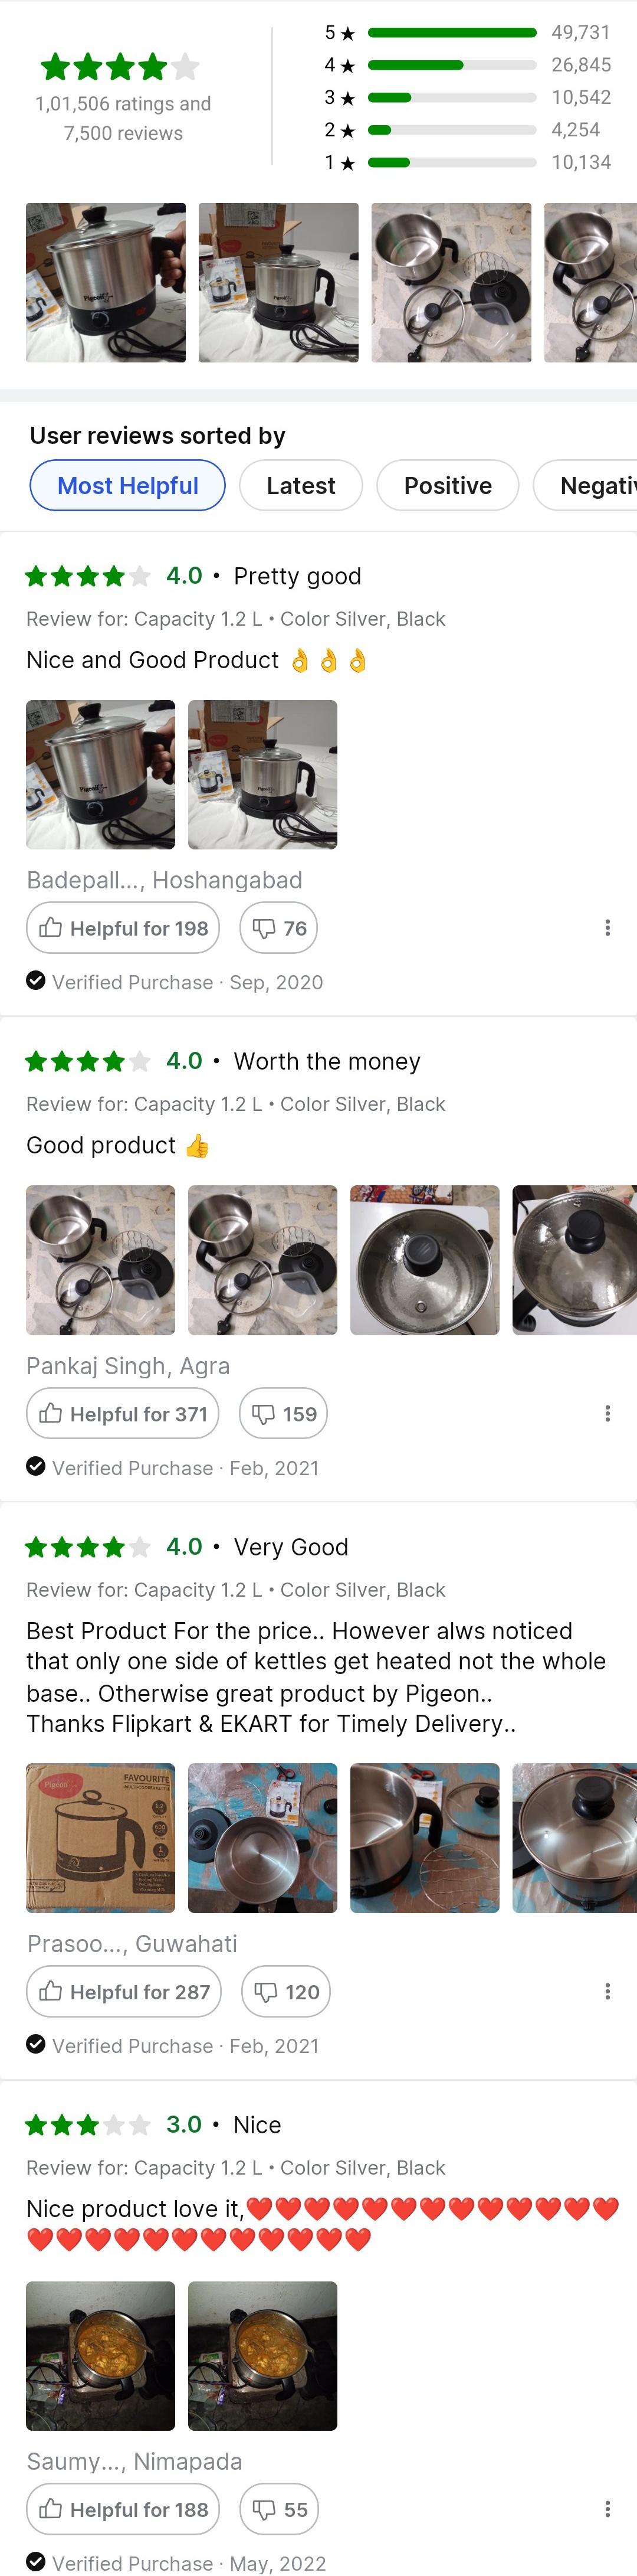
Task: Filter by 5 star rating bar
Action: point(451,33)
